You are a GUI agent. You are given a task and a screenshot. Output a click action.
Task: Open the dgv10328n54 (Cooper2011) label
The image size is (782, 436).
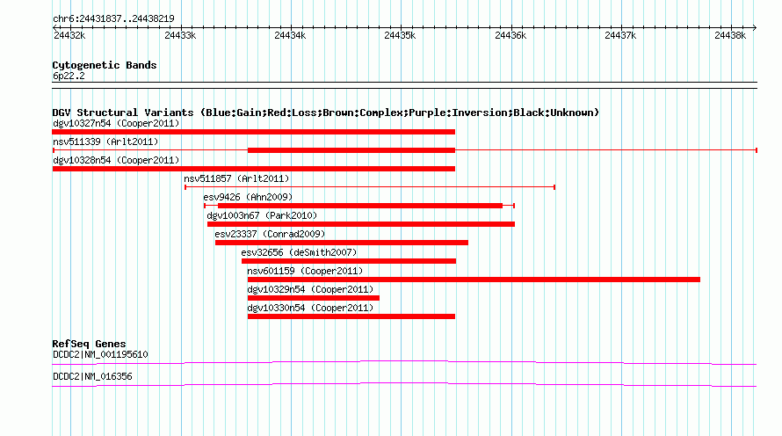(116, 160)
